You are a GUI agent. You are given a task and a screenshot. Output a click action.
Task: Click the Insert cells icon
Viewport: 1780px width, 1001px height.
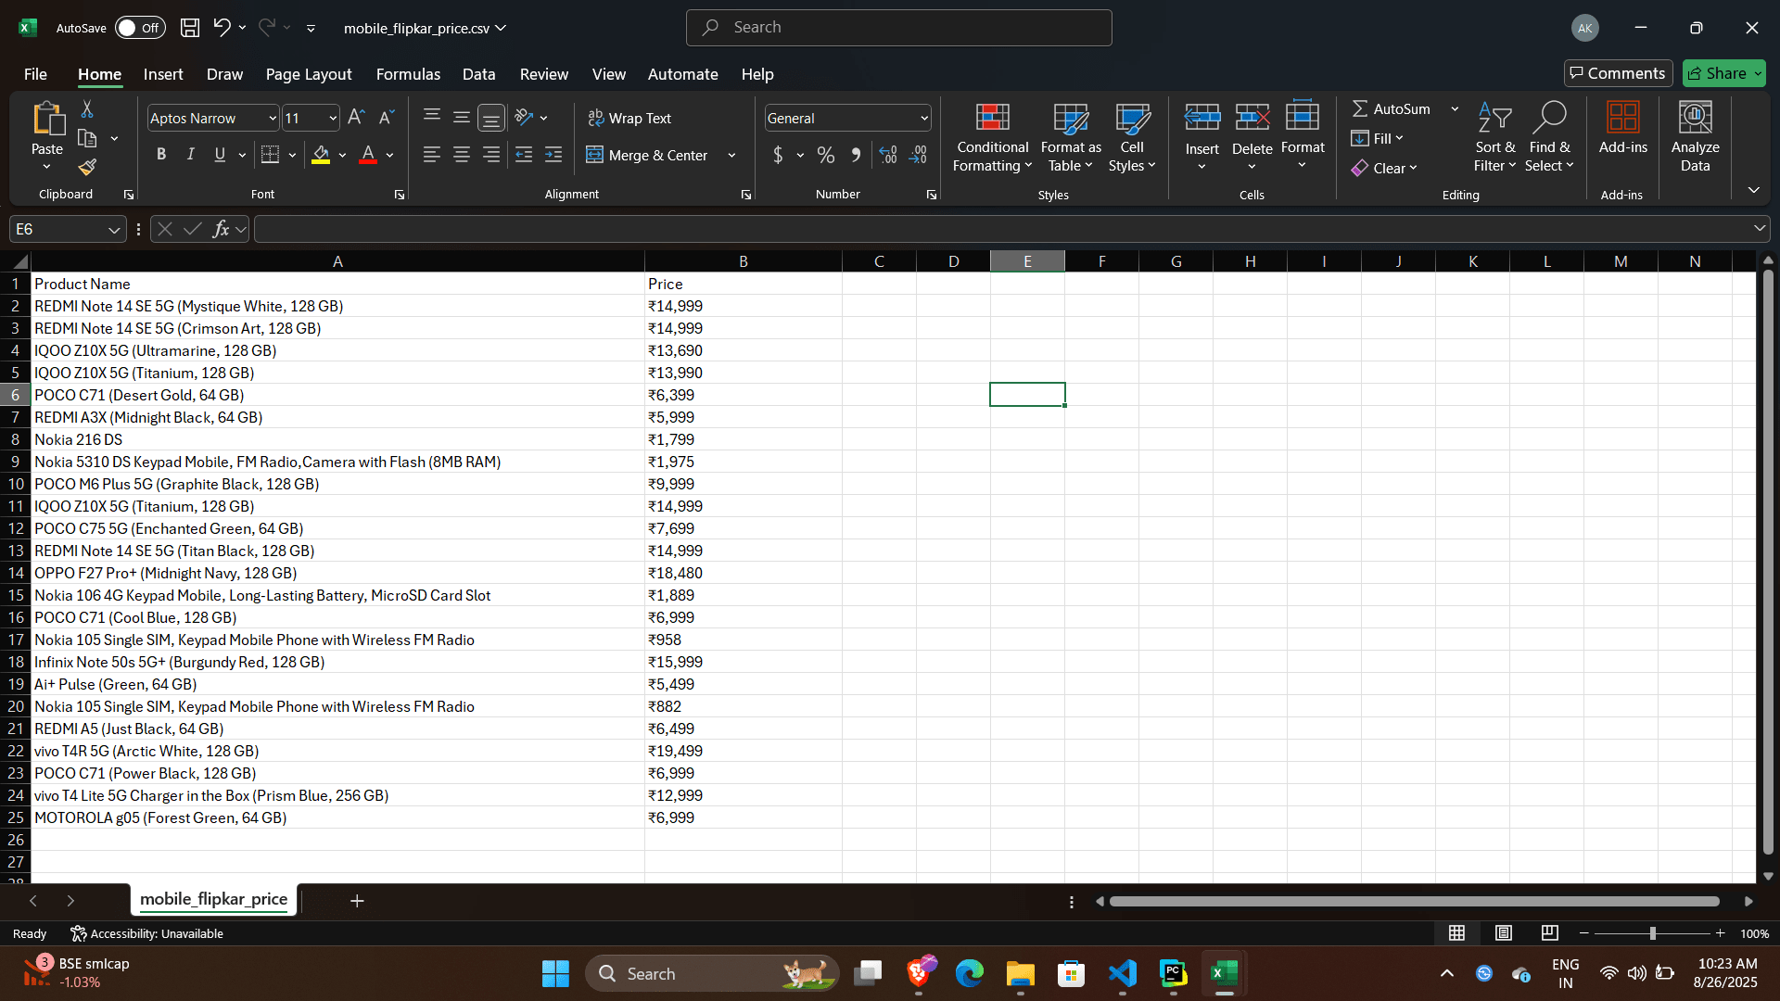tap(1202, 118)
